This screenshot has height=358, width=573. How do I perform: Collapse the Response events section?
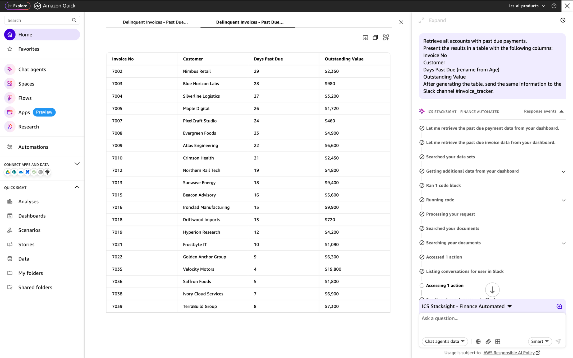(544, 111)
